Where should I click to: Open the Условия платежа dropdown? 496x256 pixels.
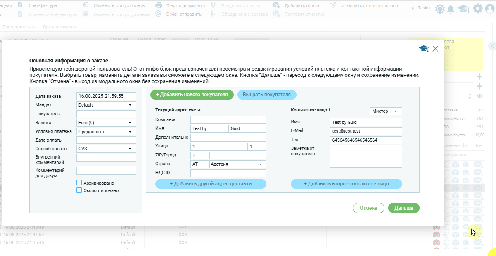[107, 132]
